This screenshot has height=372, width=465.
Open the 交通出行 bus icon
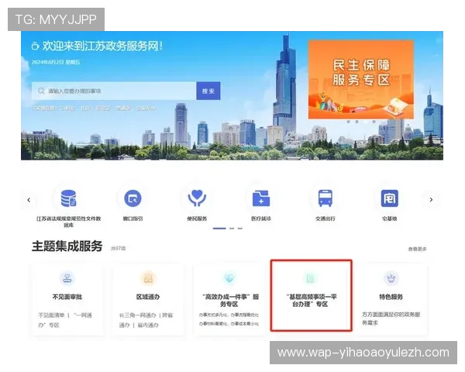[x=325, y=198]
